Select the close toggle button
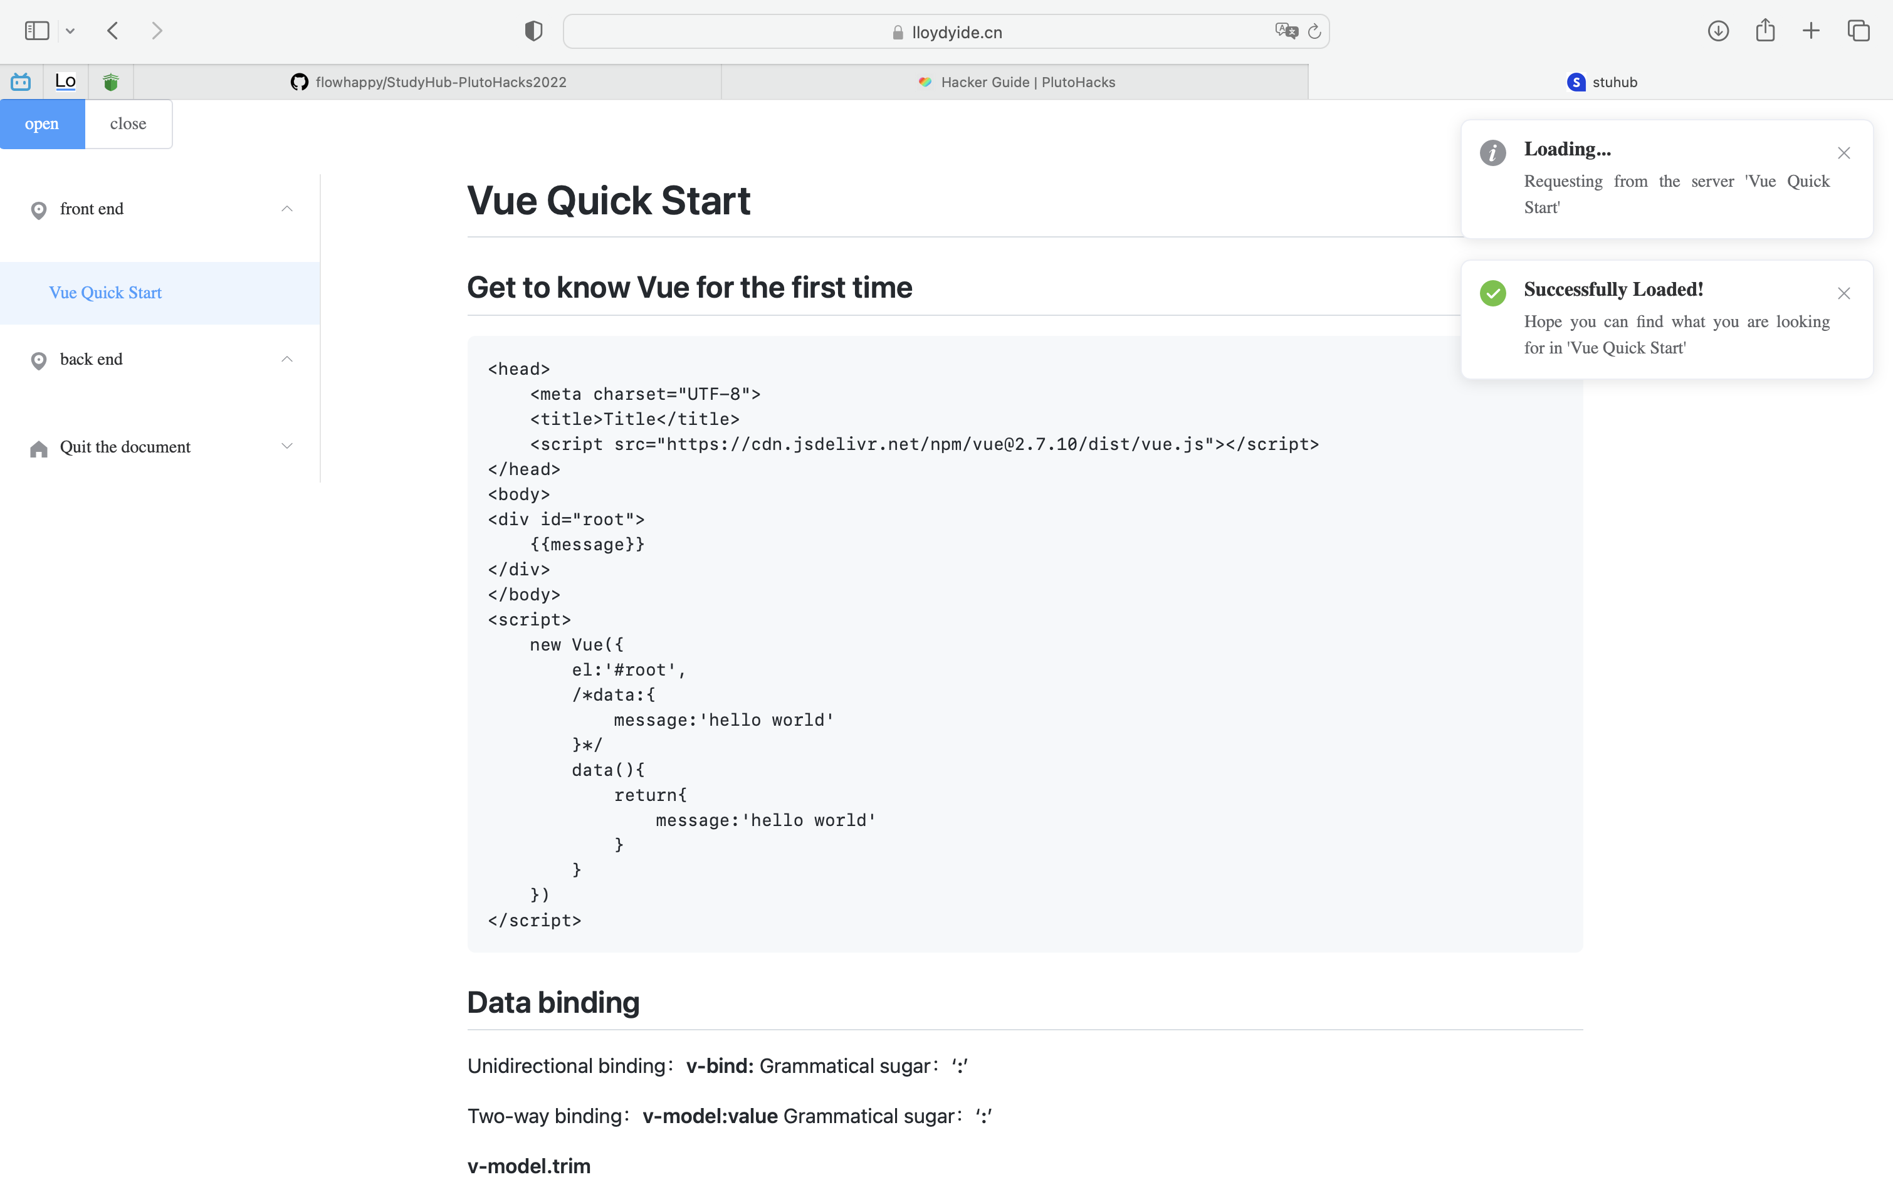 tap(128, 124)
